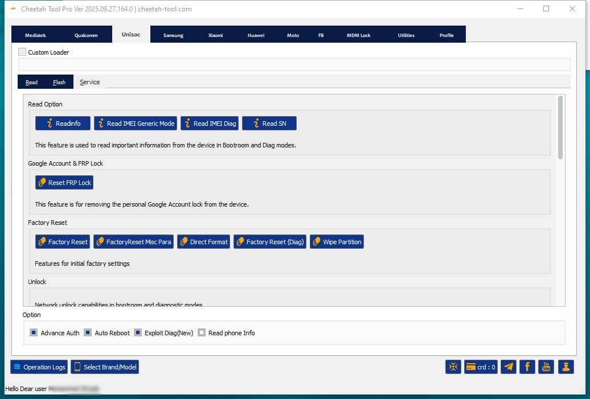This screenshot has height=399, width=590.
Task: Switch to the Qualcomm tab
Action: 86,35
